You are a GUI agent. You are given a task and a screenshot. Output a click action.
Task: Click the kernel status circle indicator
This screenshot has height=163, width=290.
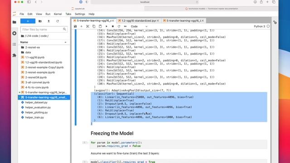(268, 26)
